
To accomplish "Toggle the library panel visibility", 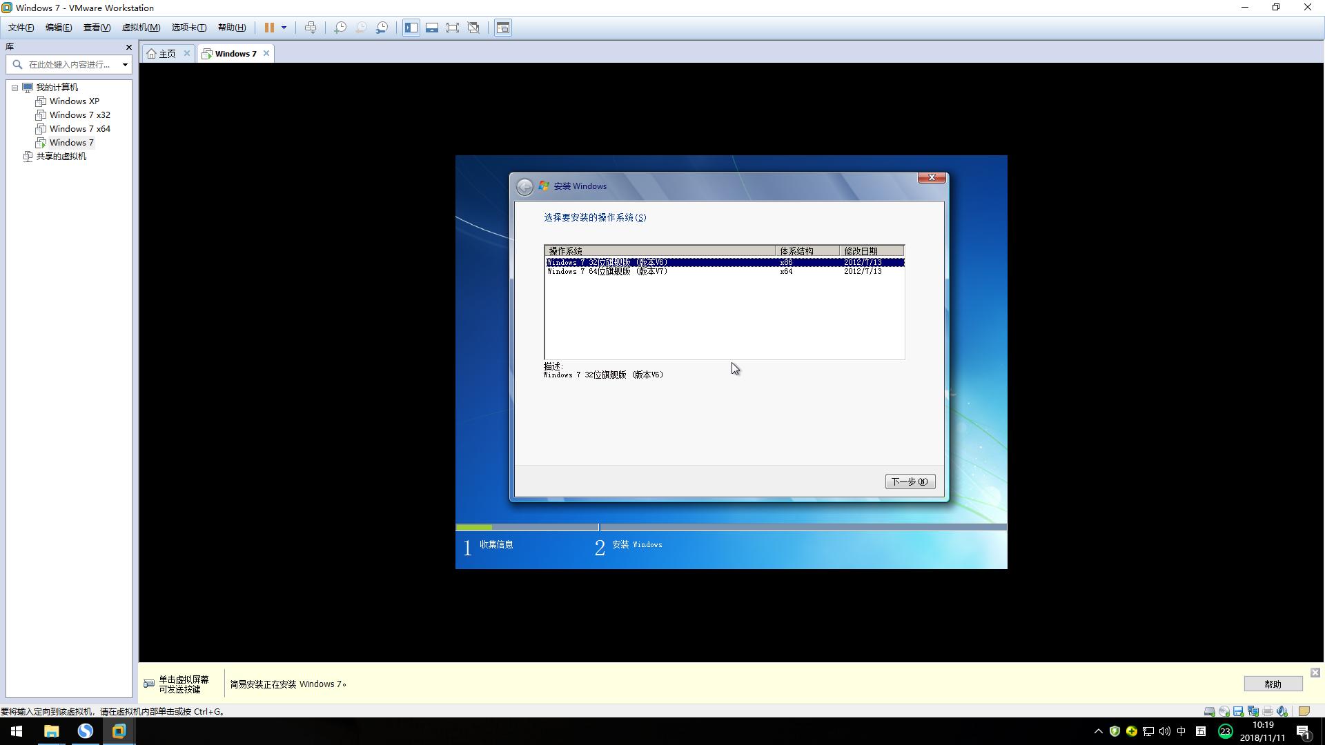I will point(411,28).
